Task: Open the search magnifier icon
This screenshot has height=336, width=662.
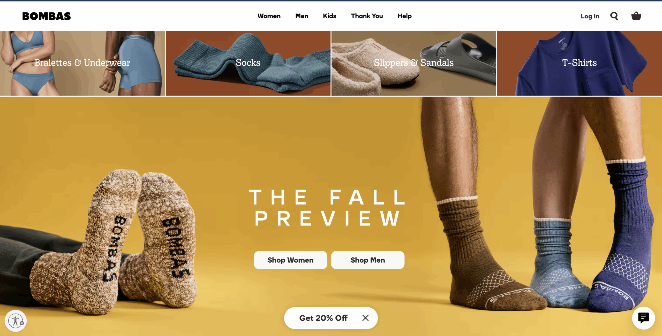Action: [614, 16]
